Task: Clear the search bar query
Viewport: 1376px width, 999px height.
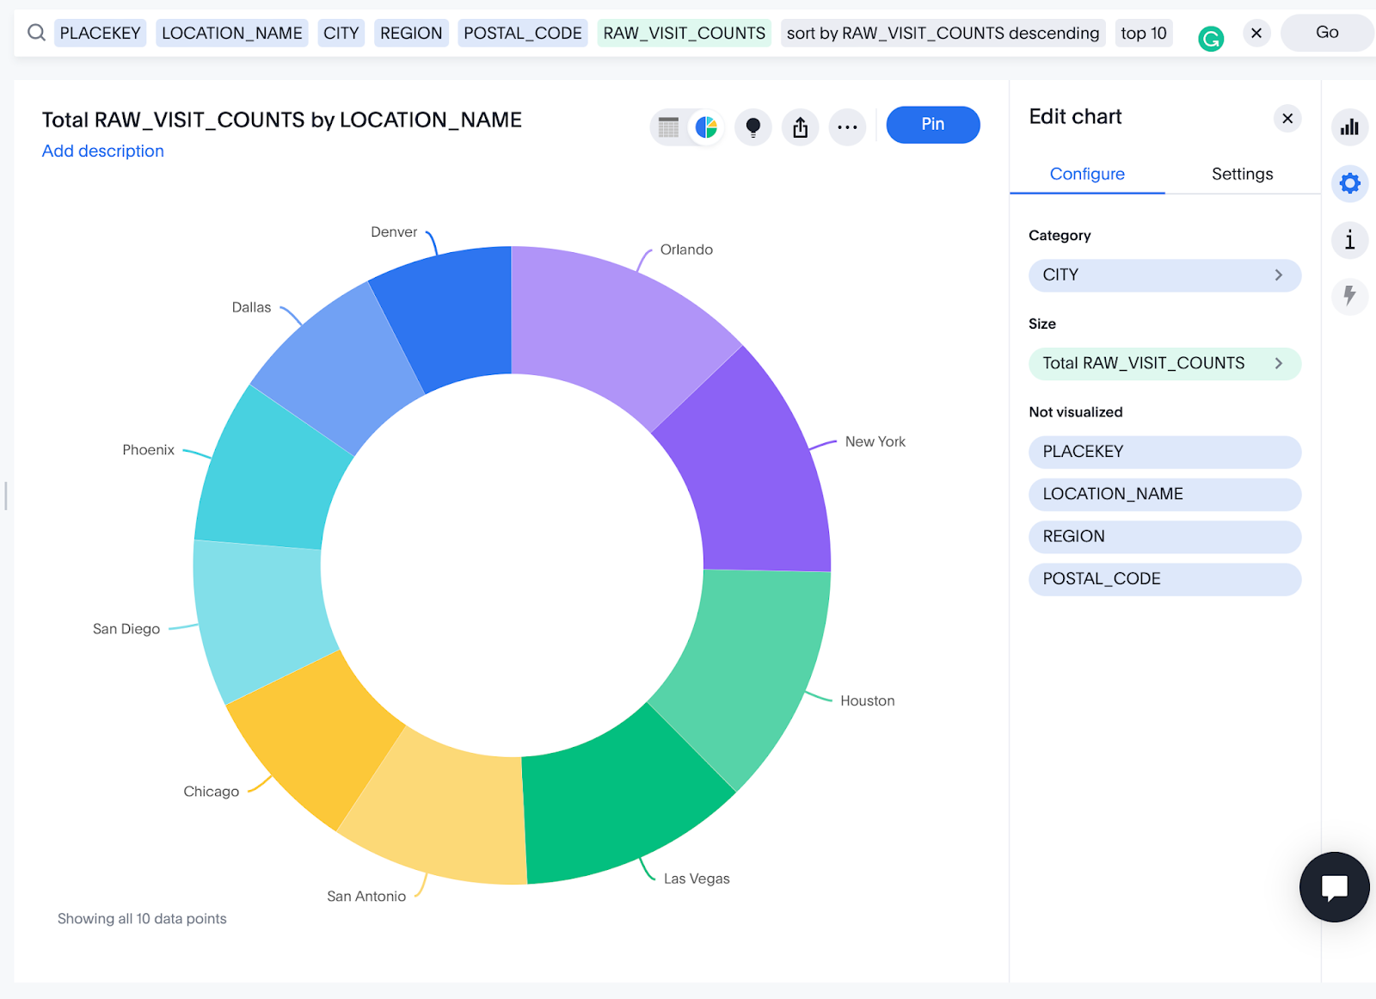Action: pyautogui.click(x=1256, y=33)
